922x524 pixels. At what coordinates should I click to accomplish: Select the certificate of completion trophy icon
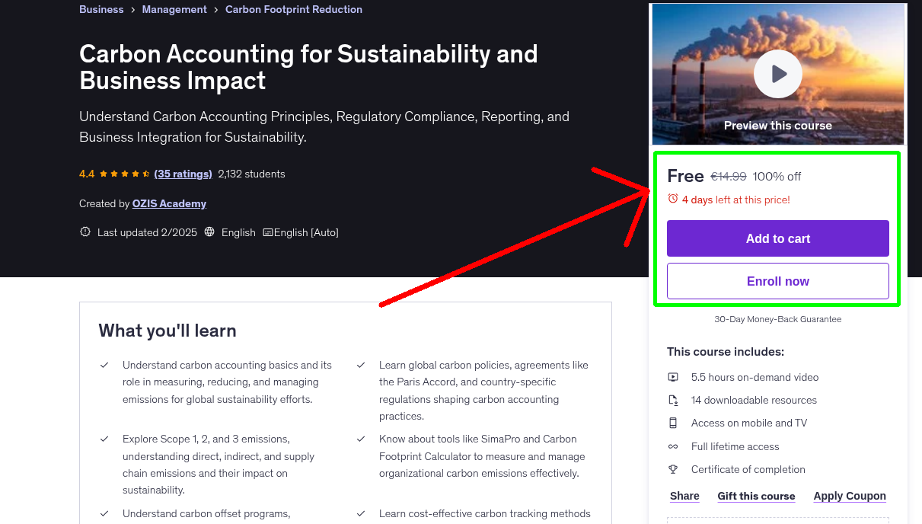(673, 469)
